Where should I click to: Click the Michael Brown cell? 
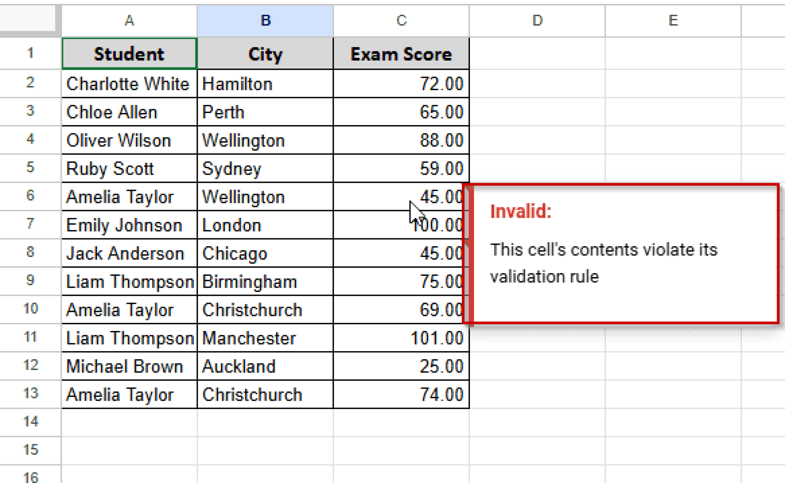click(x=129, y=366)
